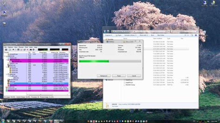Open the change-view dropdown arrow in Explorer

pos(188,35)
